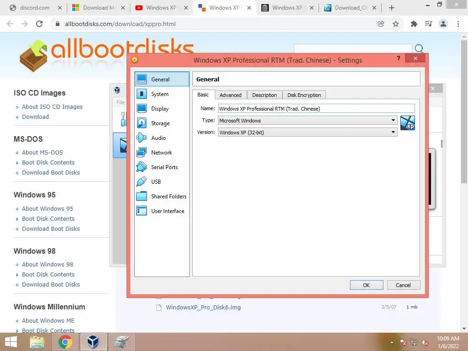Switch to the Disk Encryption tab
468x351 pixels.
(304, 95)
